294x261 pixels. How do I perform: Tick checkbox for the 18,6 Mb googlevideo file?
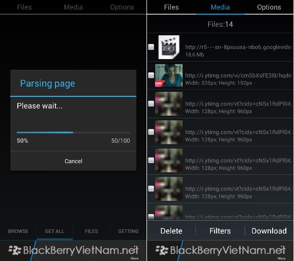151,47
